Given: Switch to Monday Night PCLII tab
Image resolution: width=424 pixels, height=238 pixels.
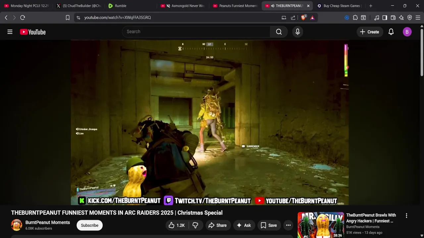Looking at the screenshot, I should coord(26,6).
